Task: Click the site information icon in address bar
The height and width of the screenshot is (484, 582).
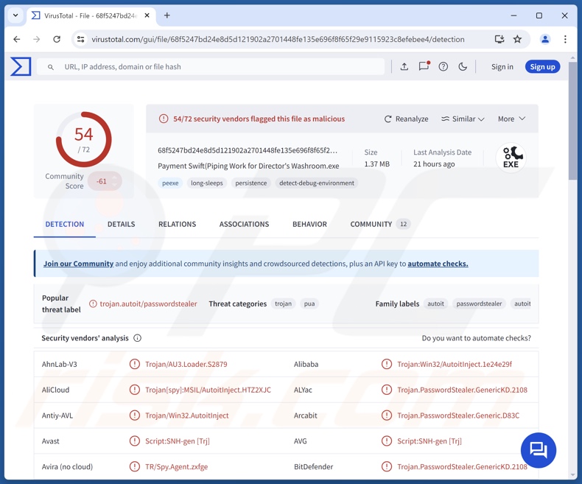Action: pos(80,39)
